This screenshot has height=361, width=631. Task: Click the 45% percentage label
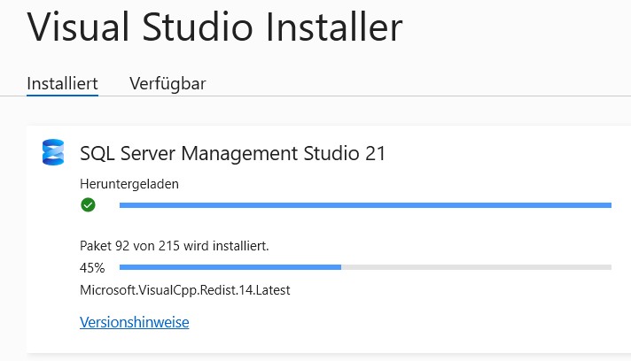click(92, 267)
